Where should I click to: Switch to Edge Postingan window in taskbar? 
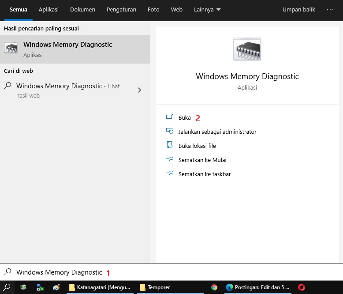[x=257, y=287]
